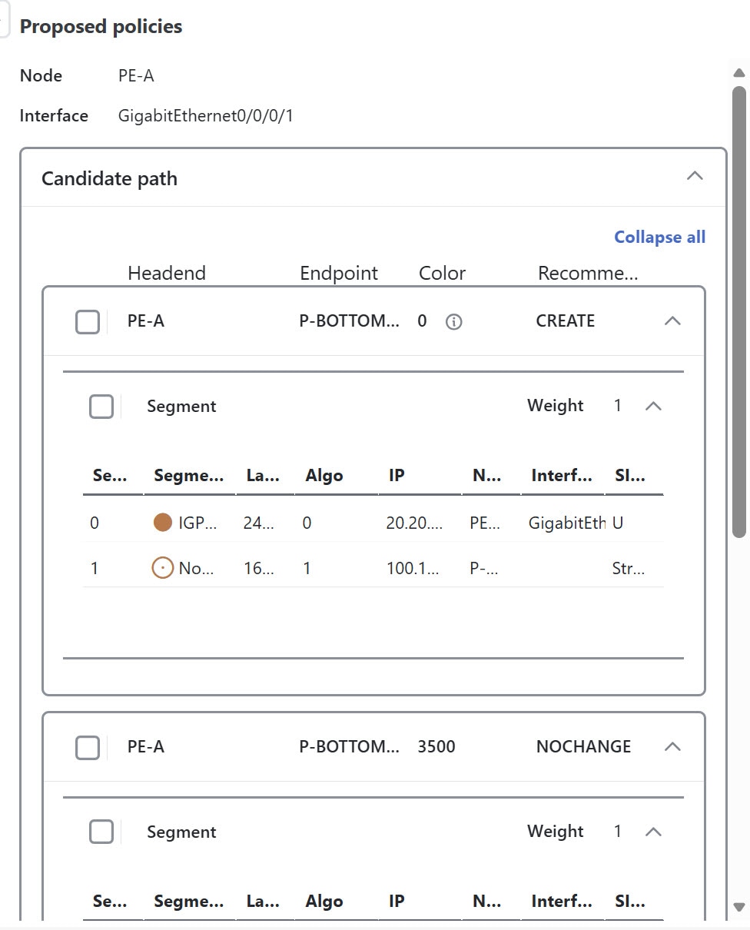
Task: Click the scrollbar up arrow
Action: click(739, 72)
